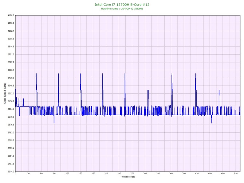Click the downward dip near 453 seconds
Screen dimensions: 244x183
point(212,123)
